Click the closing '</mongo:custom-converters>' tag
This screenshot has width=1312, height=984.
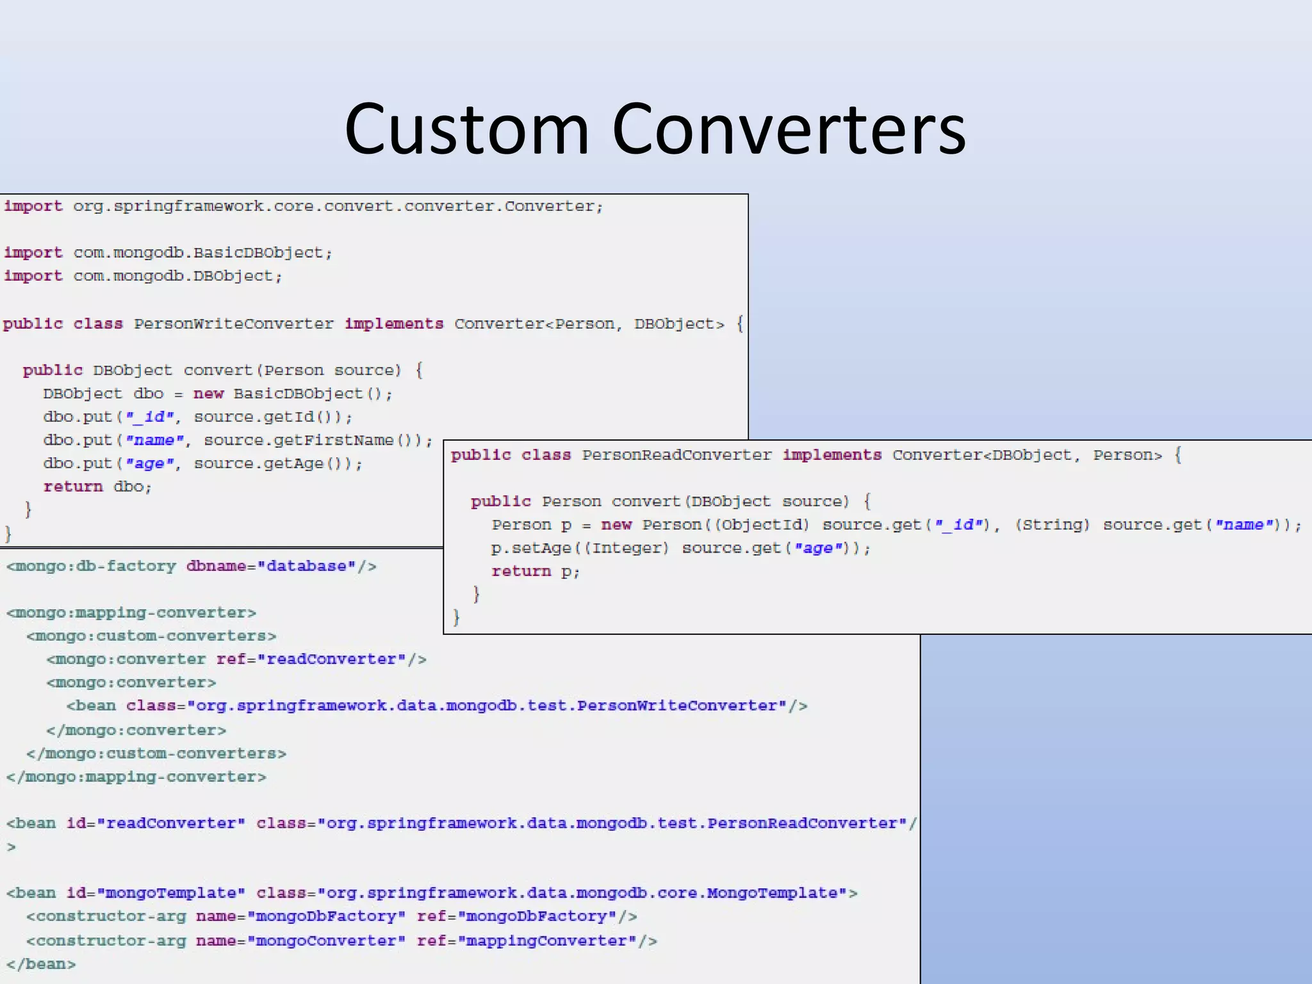coord(156,753)
